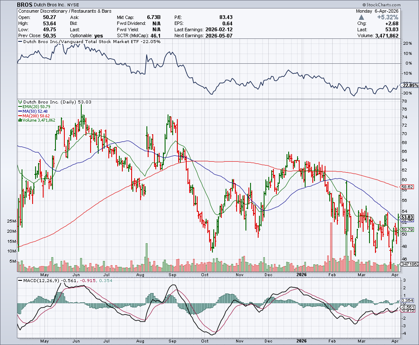Click the 20% label on relative-strength scale
Viewport: 419px width, 345px height.
[408, 43]
